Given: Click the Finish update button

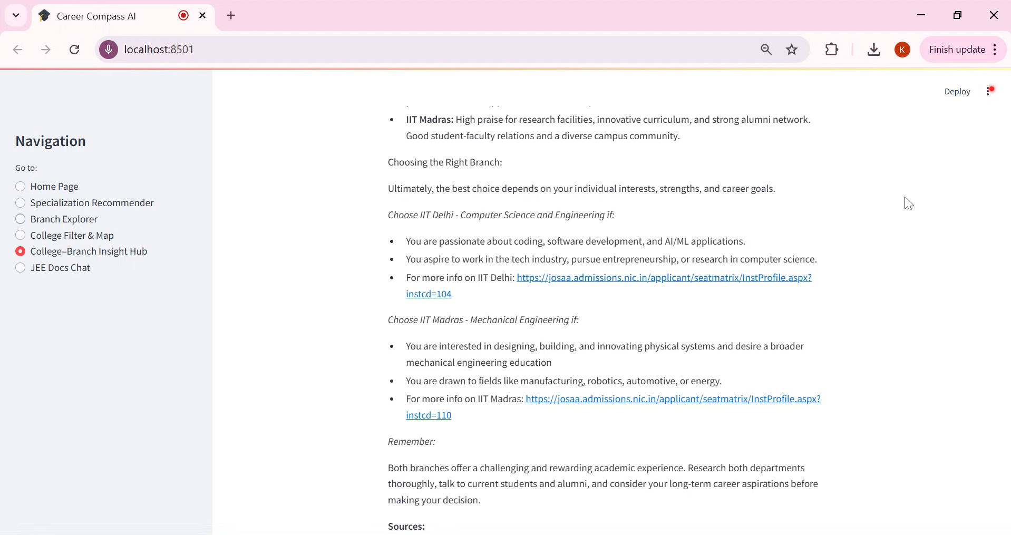Looking at the screenshot, I should coord(957,50).
